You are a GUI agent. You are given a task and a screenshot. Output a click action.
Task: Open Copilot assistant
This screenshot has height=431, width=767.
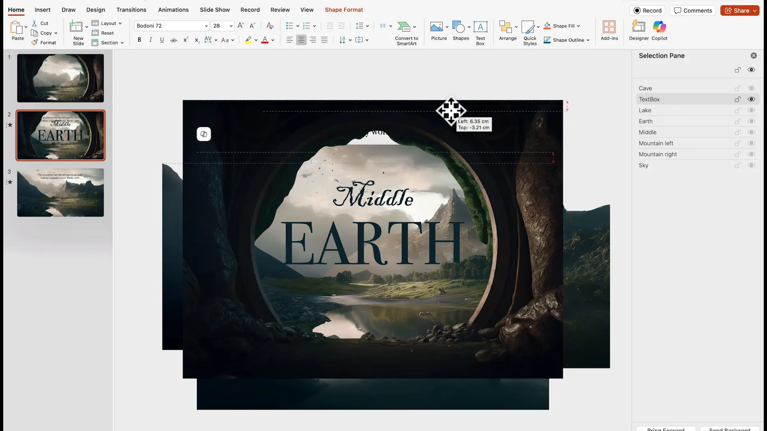pyautogui.click(x=660, y=30)
